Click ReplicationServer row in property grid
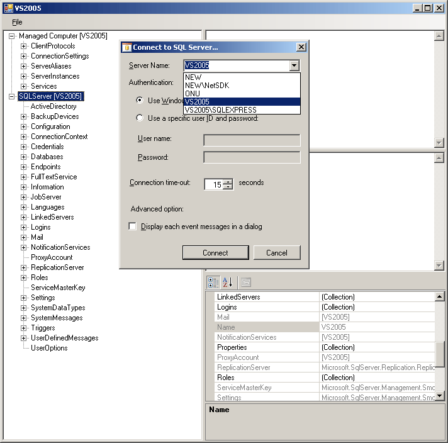 (325, 367)
